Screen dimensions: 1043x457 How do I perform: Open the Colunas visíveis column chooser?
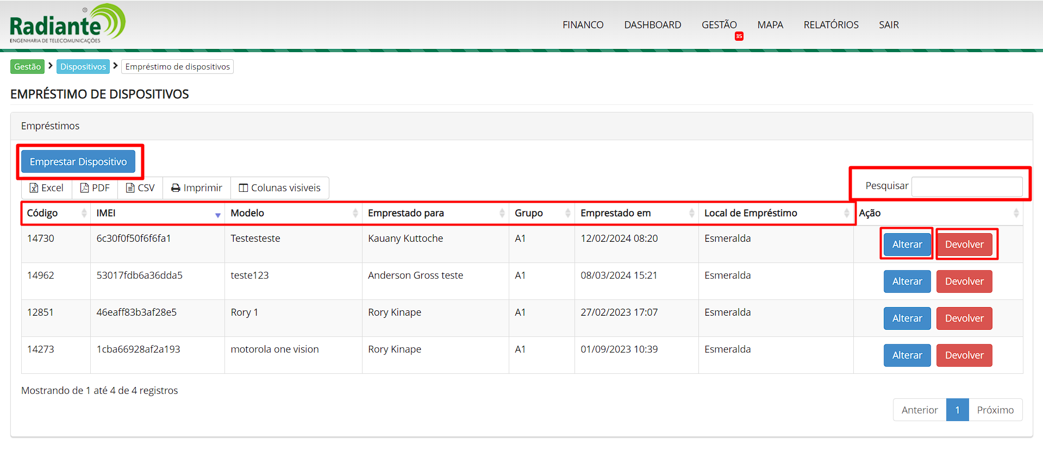280,188
